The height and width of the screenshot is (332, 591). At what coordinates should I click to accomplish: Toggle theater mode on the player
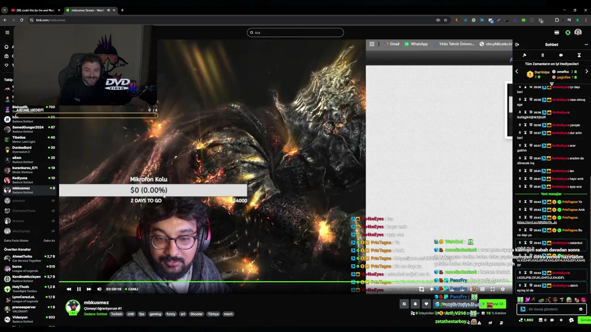point(482,289)
